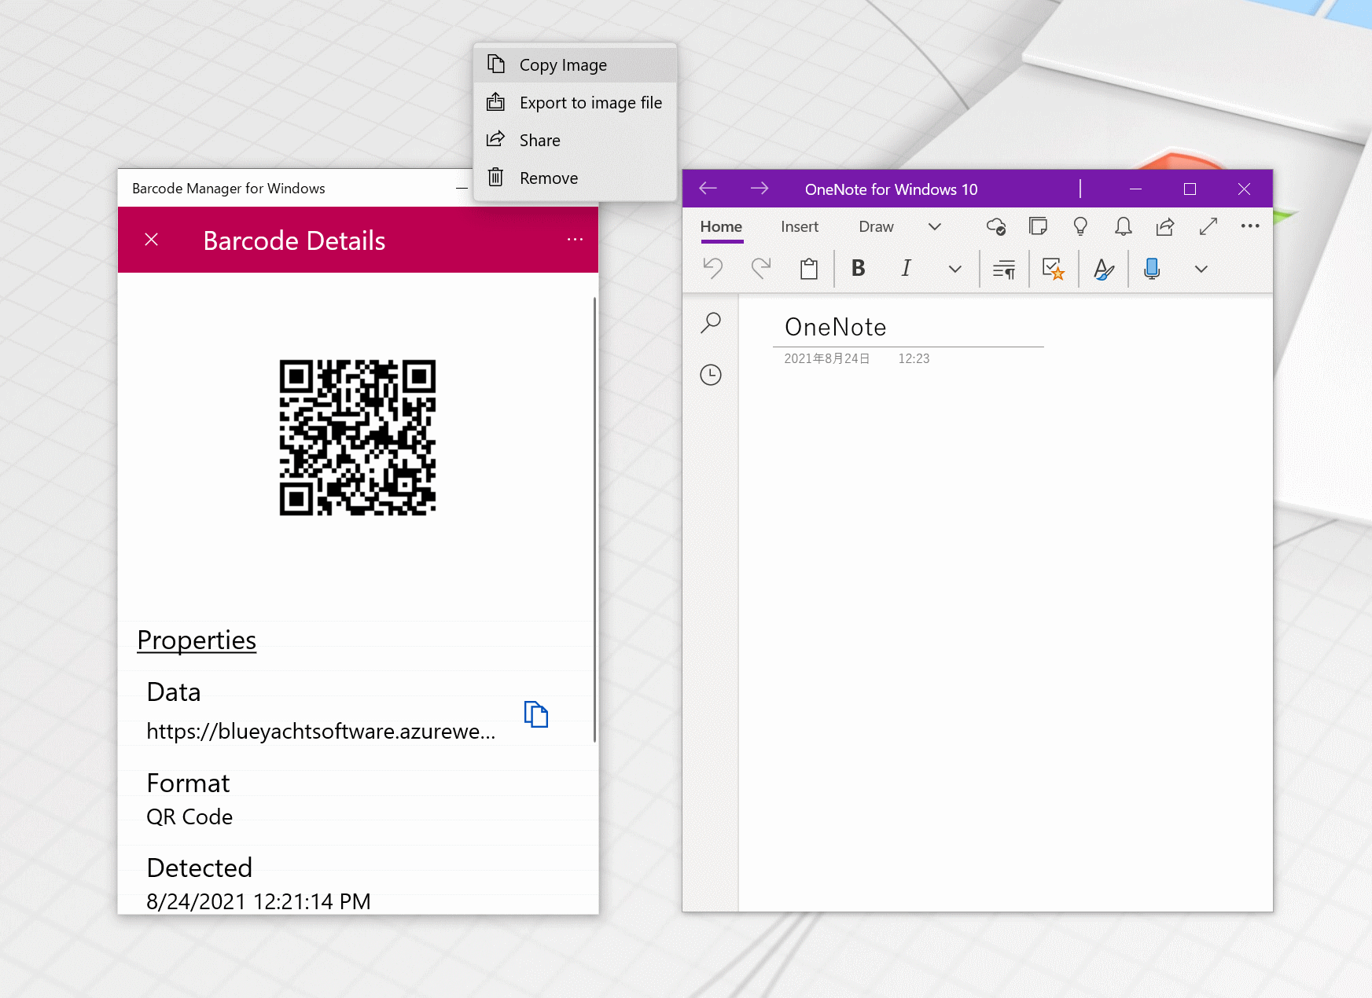Open Recent Notes via the clock icon
The height and width of the screenshot is (998, 1372).
tap(711, 375)
